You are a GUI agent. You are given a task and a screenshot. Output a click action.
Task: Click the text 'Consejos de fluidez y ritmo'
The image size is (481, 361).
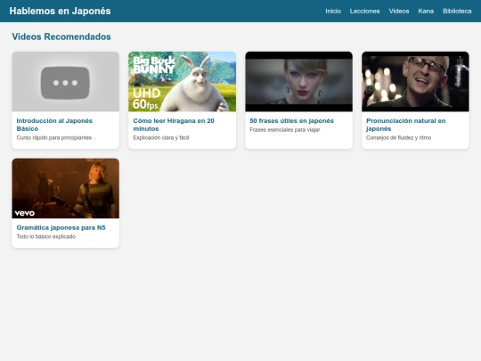[x=398, y=138]
